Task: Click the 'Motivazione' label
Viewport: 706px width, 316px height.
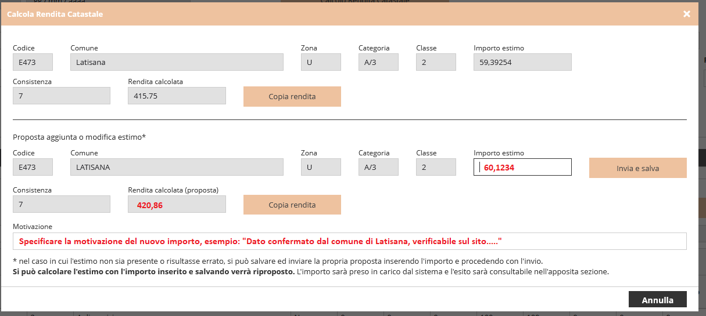Action: point(33,227)
